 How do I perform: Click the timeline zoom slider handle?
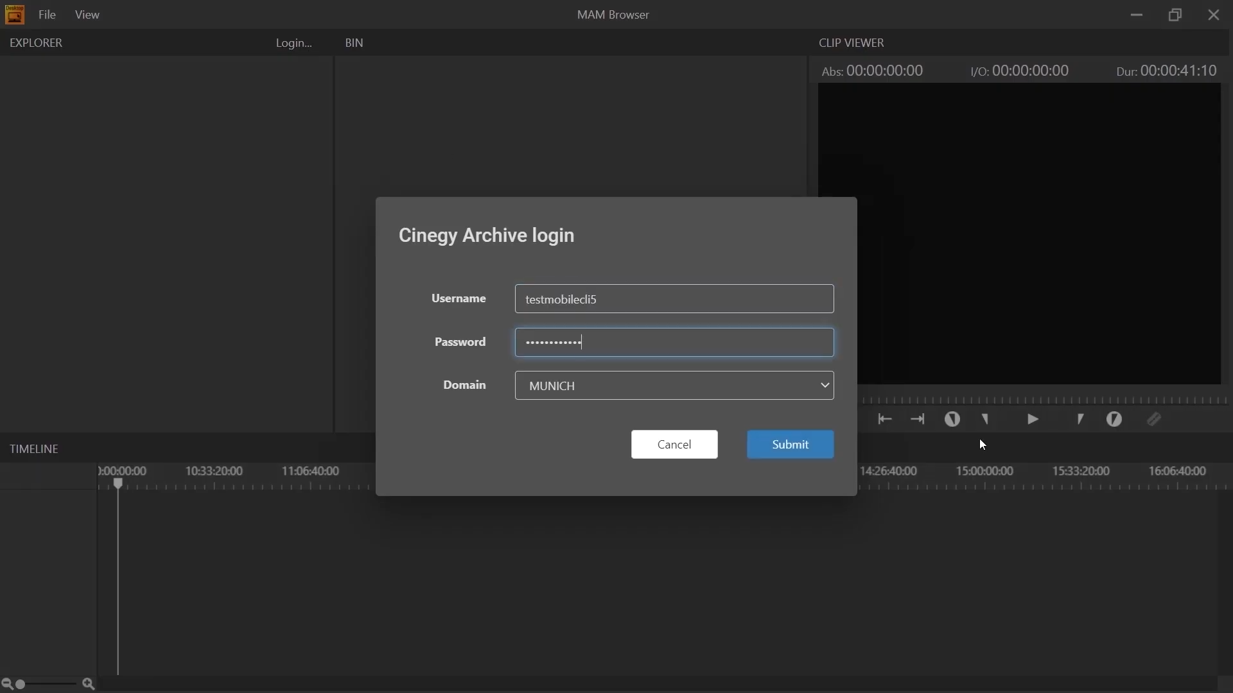(x=21, y=685)
